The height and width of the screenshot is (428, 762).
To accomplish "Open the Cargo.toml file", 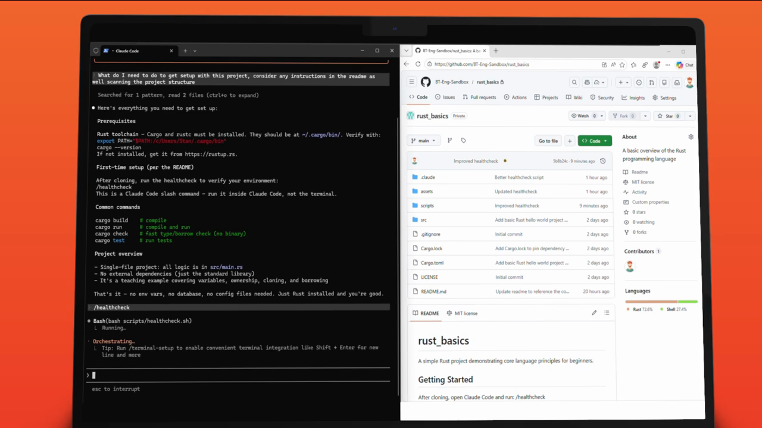I will (x=432, y=263).
